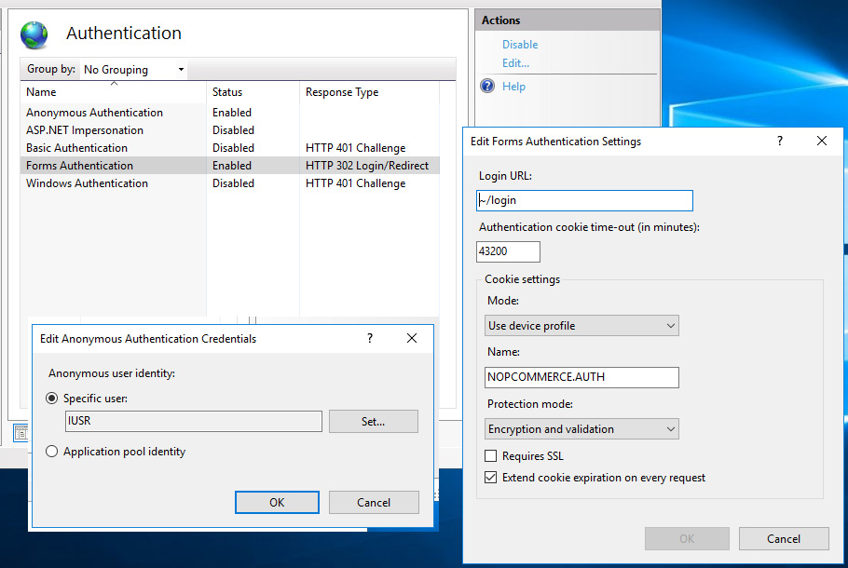The width and height of the screenshot is (848, 568).
Task: Select the Windows Authentication row
Action: click(x=87, y=183)
